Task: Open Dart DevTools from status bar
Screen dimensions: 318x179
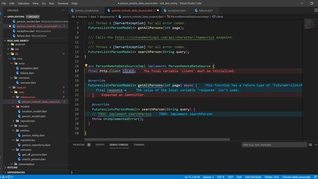Action: click(253, 177)
